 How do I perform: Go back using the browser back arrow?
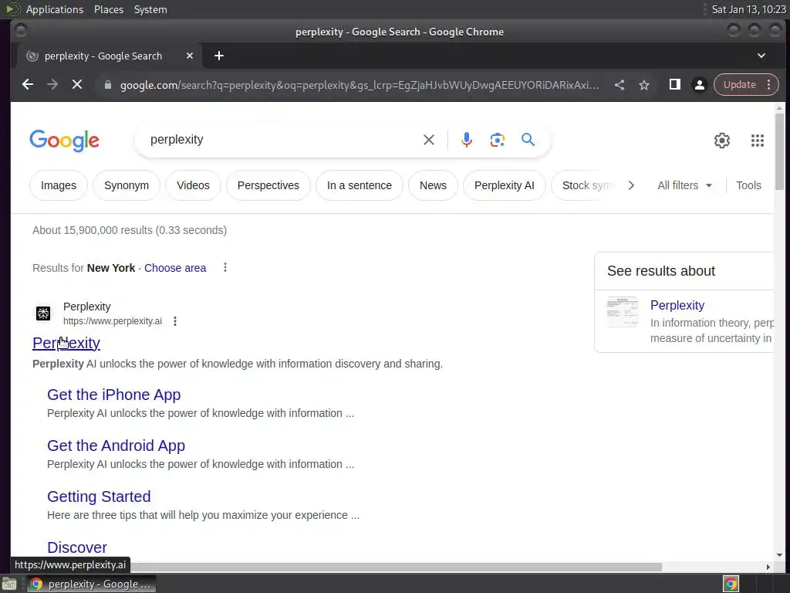click(x=28, y=85)
